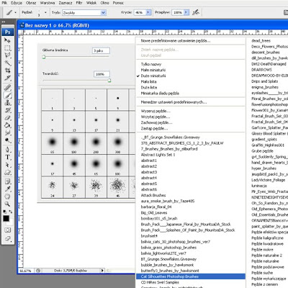
Task: Open the status bar options arrow
Action: (102, 271)
